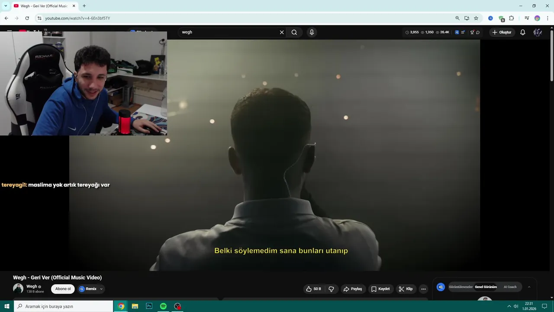Viewport: 554px width, 312px height.
Task: Click Paylaş to share the video
Action: tap(353, 289)
